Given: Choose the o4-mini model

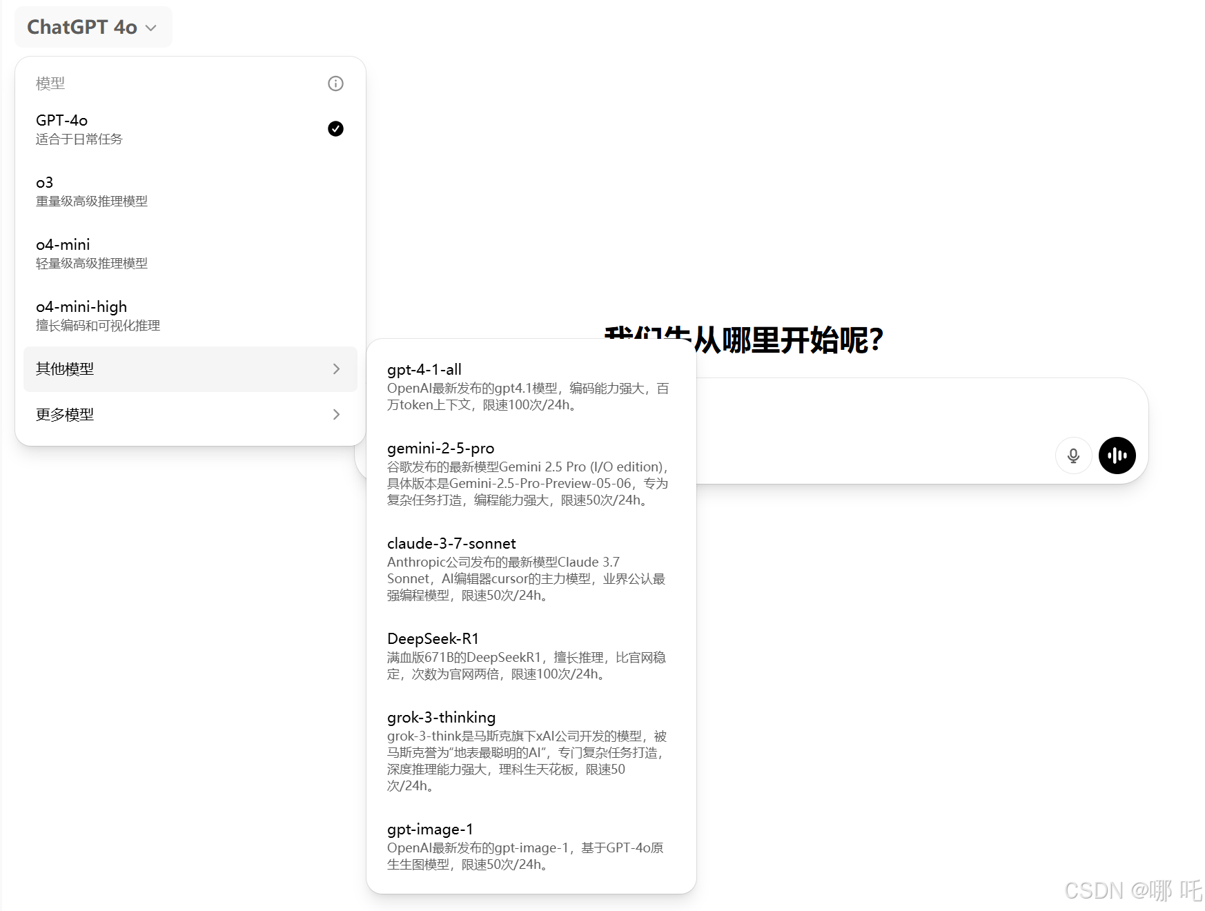Looking at the screenshot, I should click(x=190, y=253).
